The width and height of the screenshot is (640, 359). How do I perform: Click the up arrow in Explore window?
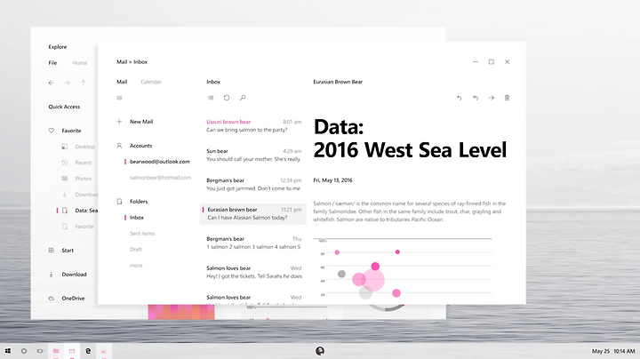pos(83,83)
